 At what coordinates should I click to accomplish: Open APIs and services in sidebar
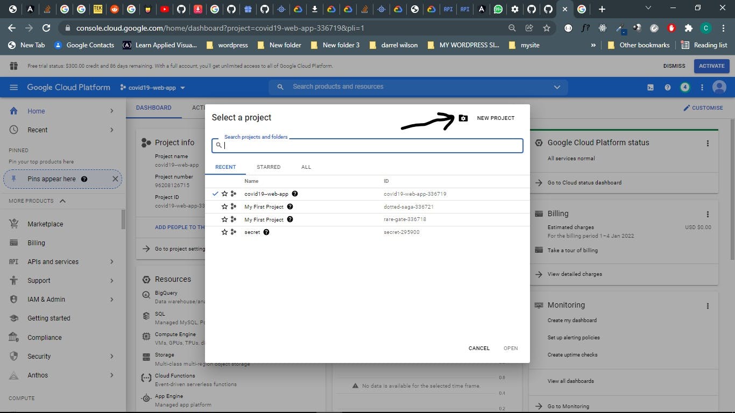(53, 261)
